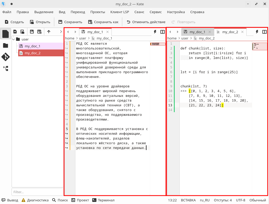Switch to my_doc_1 tab in right pane
The height and width of the screenshot is (204, 269).
197,32
